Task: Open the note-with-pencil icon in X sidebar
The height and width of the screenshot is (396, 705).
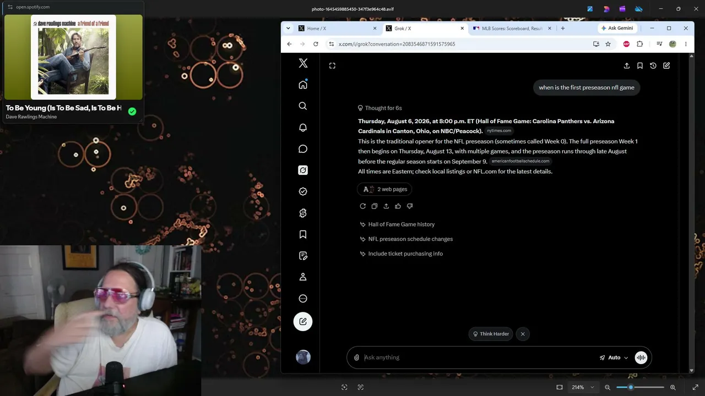Action: 303,256
